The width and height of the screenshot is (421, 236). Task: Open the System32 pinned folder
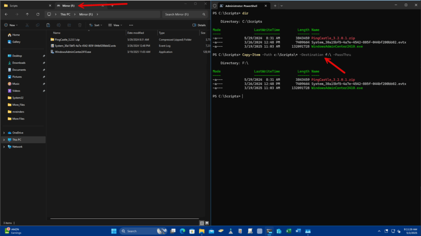click(18, 98)
